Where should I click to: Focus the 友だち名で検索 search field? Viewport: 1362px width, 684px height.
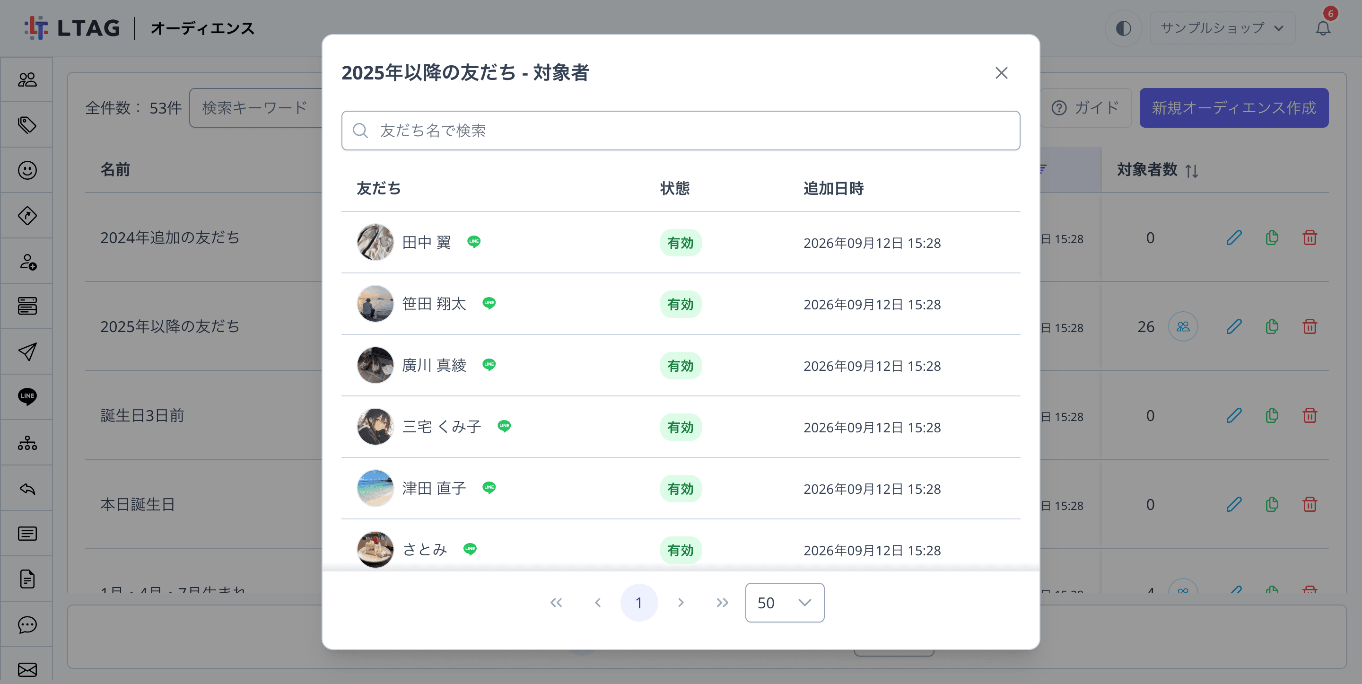click(x=681, y=131)
